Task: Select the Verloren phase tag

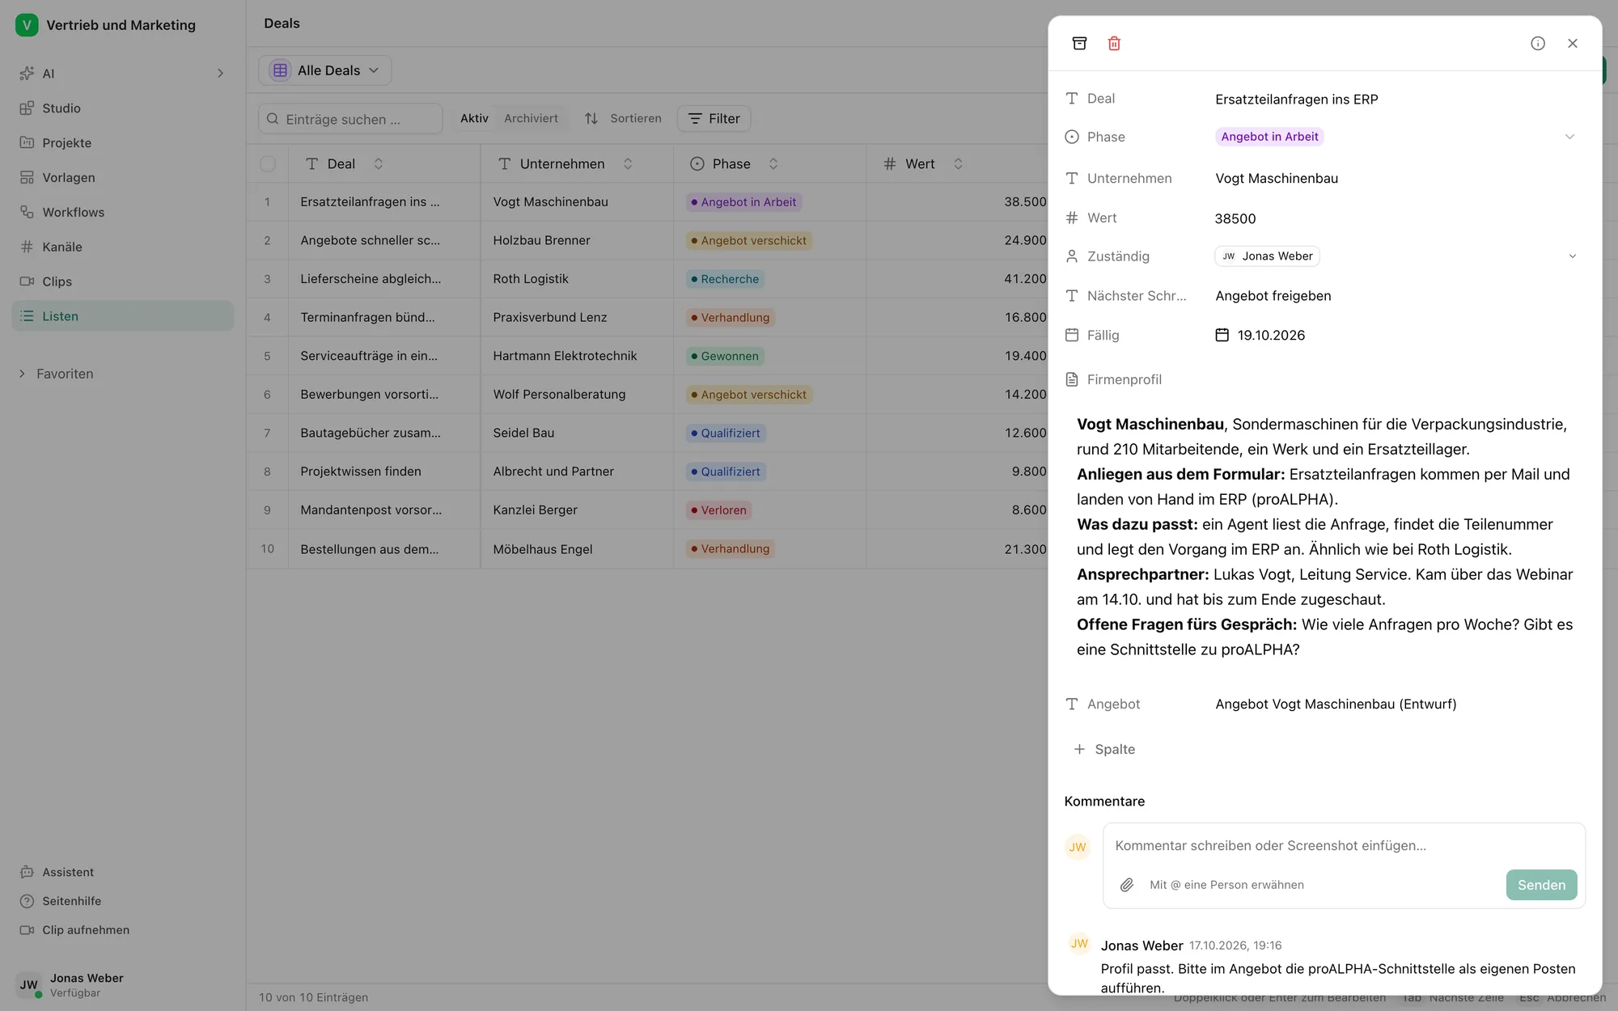Action: click(x=719, y=510)
